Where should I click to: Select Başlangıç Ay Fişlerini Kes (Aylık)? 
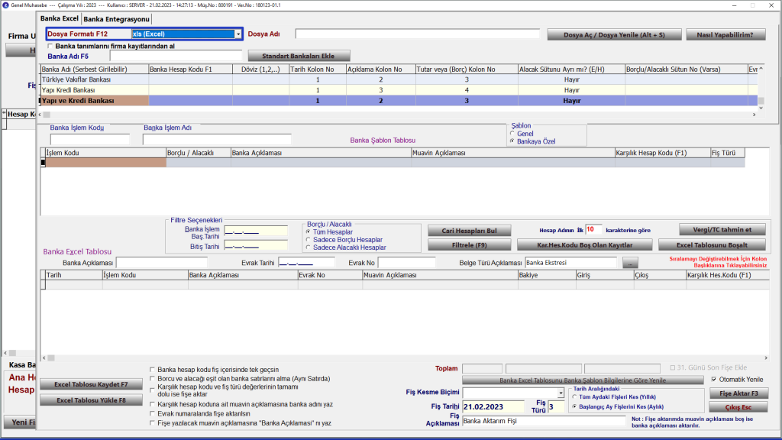point(575,406)
